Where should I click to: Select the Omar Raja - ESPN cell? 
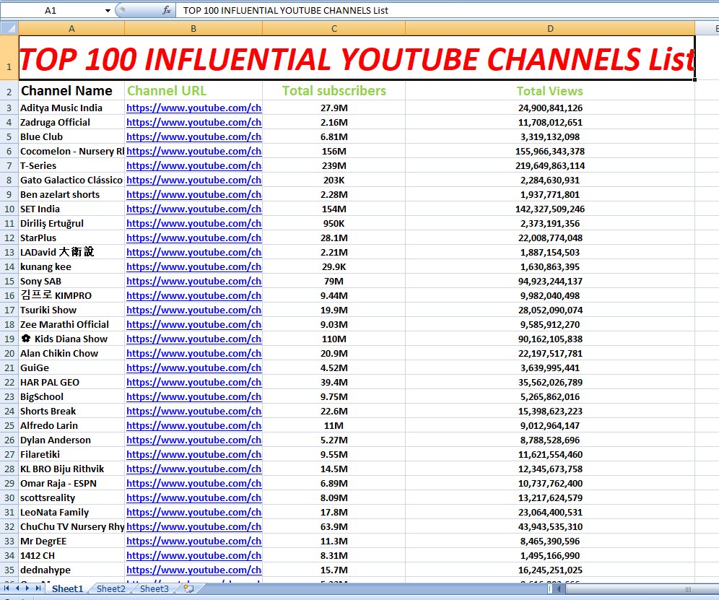71,484
